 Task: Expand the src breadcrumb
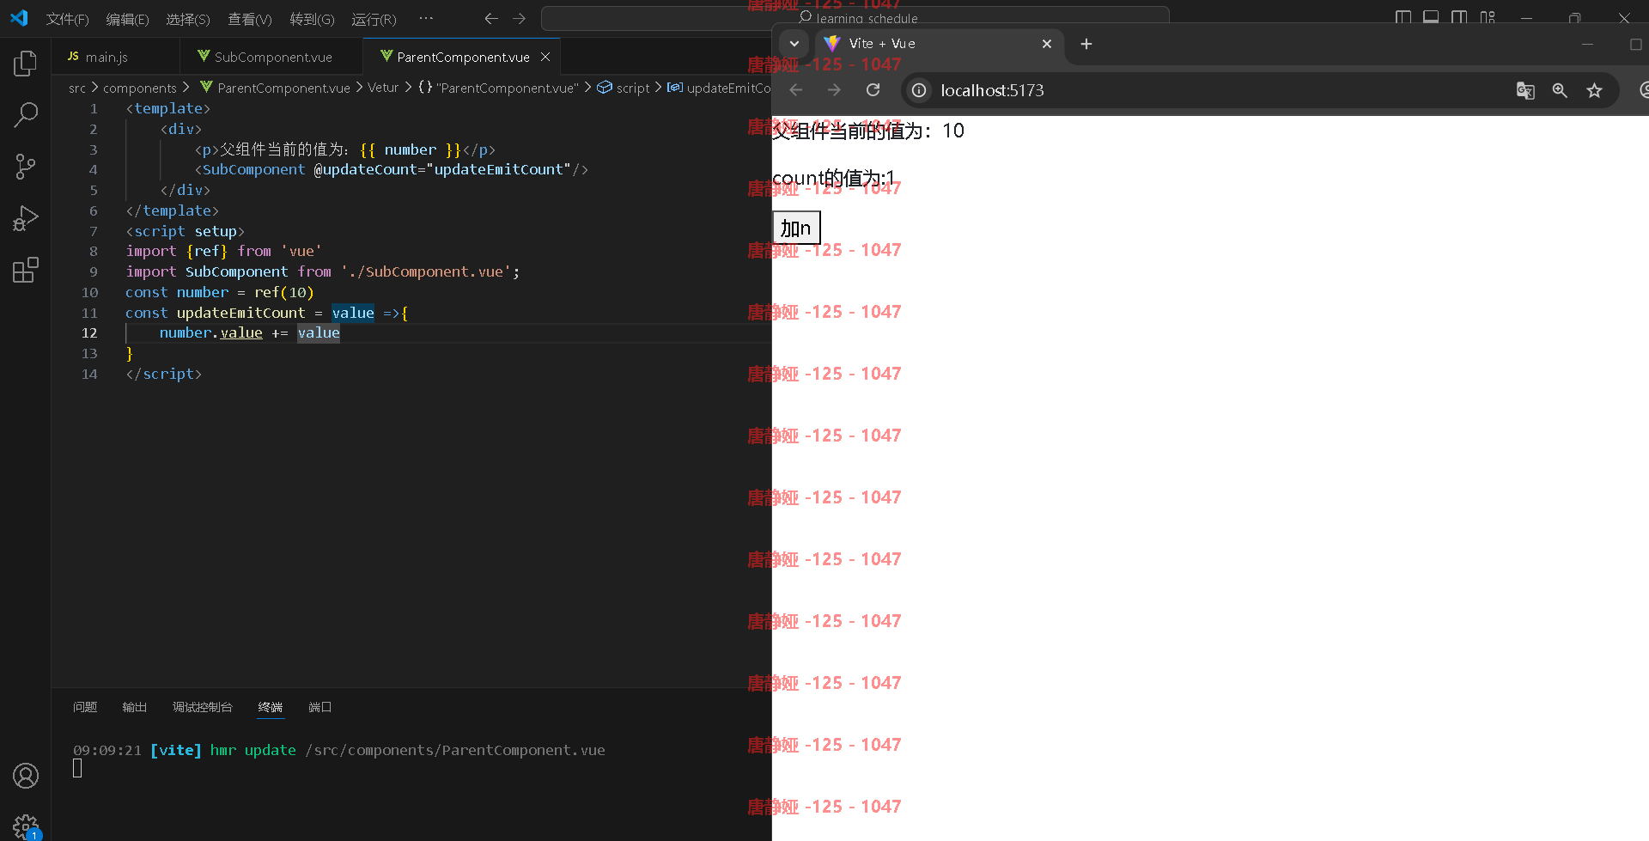pyautogui.click(x=77, y=88)
